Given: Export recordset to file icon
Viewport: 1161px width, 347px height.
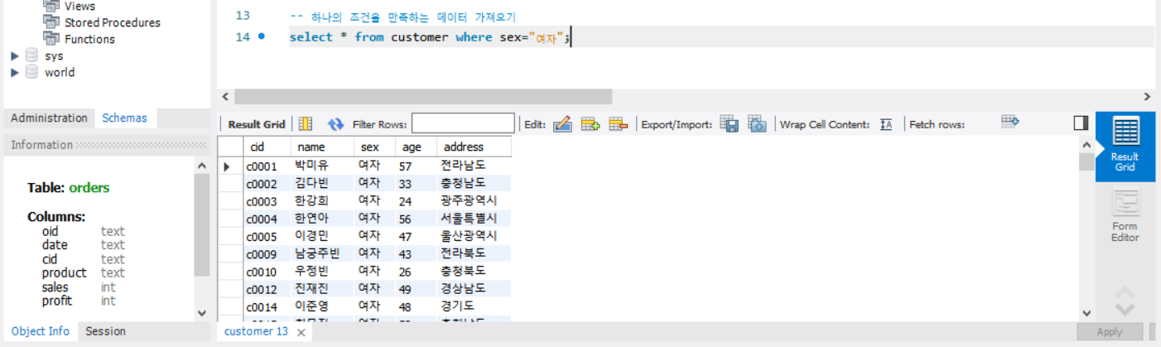Looking at the screenshot, I should coord(729,124).
